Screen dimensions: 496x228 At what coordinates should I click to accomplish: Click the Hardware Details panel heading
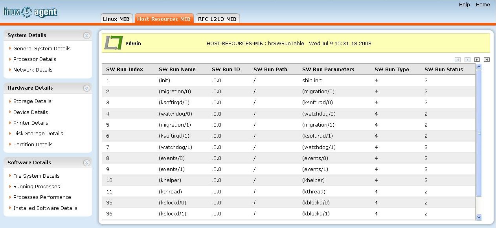click(30, 88)
